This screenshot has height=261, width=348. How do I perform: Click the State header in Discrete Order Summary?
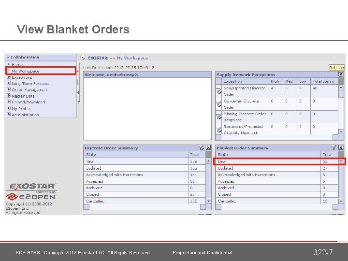click(136, 155)
